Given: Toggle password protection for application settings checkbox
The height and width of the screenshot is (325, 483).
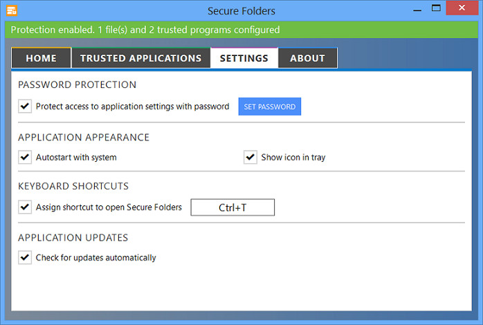Looking at the screenshot, I should 25,106.
